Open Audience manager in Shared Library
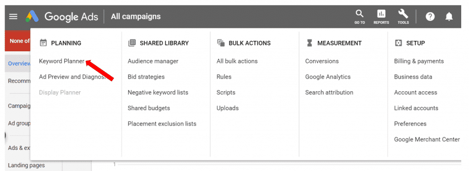The height and width of the screenshot is (171, 469). 153,61
